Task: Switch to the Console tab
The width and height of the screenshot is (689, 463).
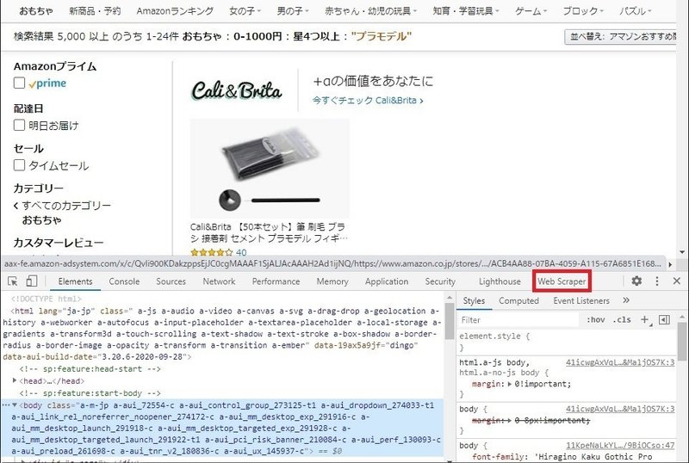Action: click(124, 281)
